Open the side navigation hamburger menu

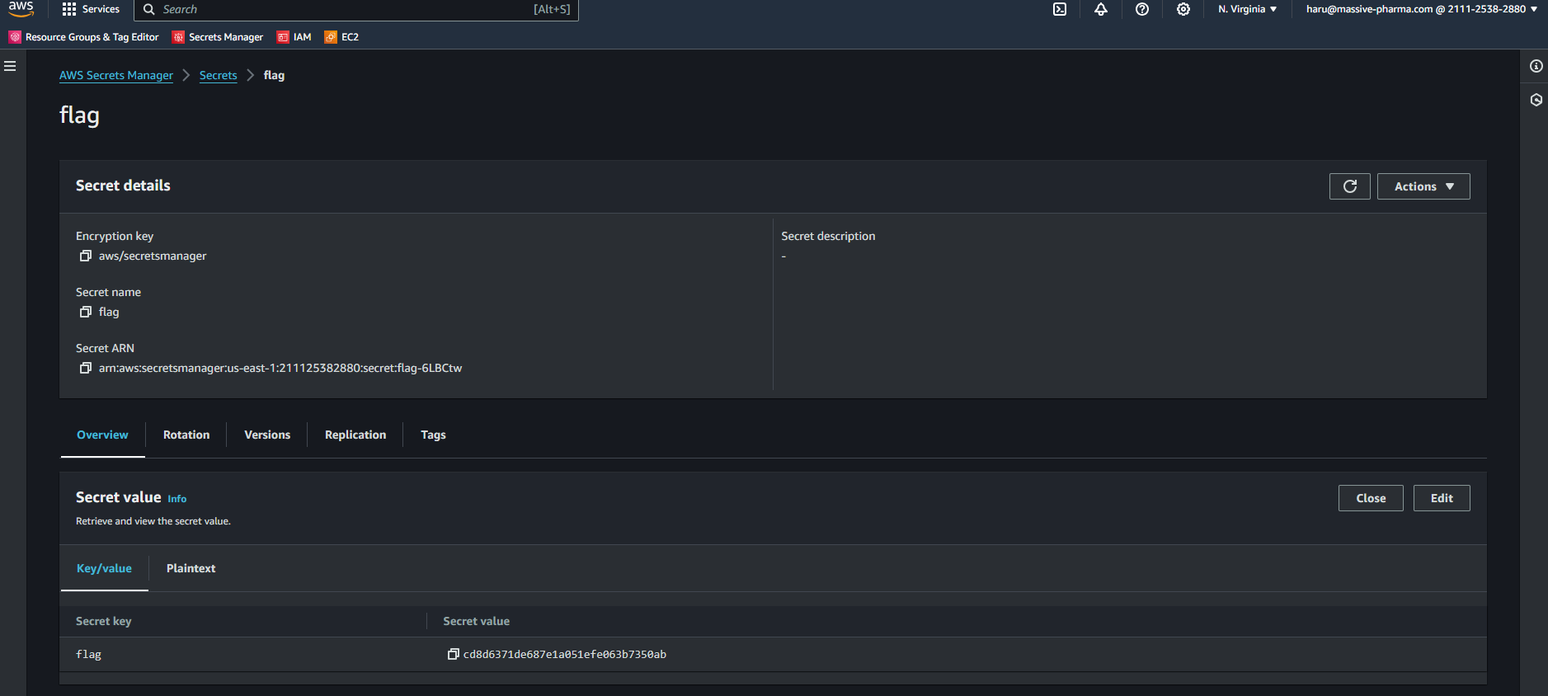[11, 66]
